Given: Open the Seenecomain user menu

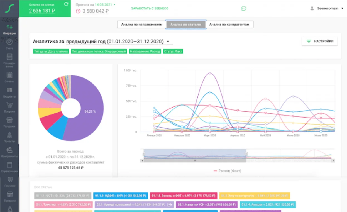Looking at the screenshot, I should pos(328,8).
